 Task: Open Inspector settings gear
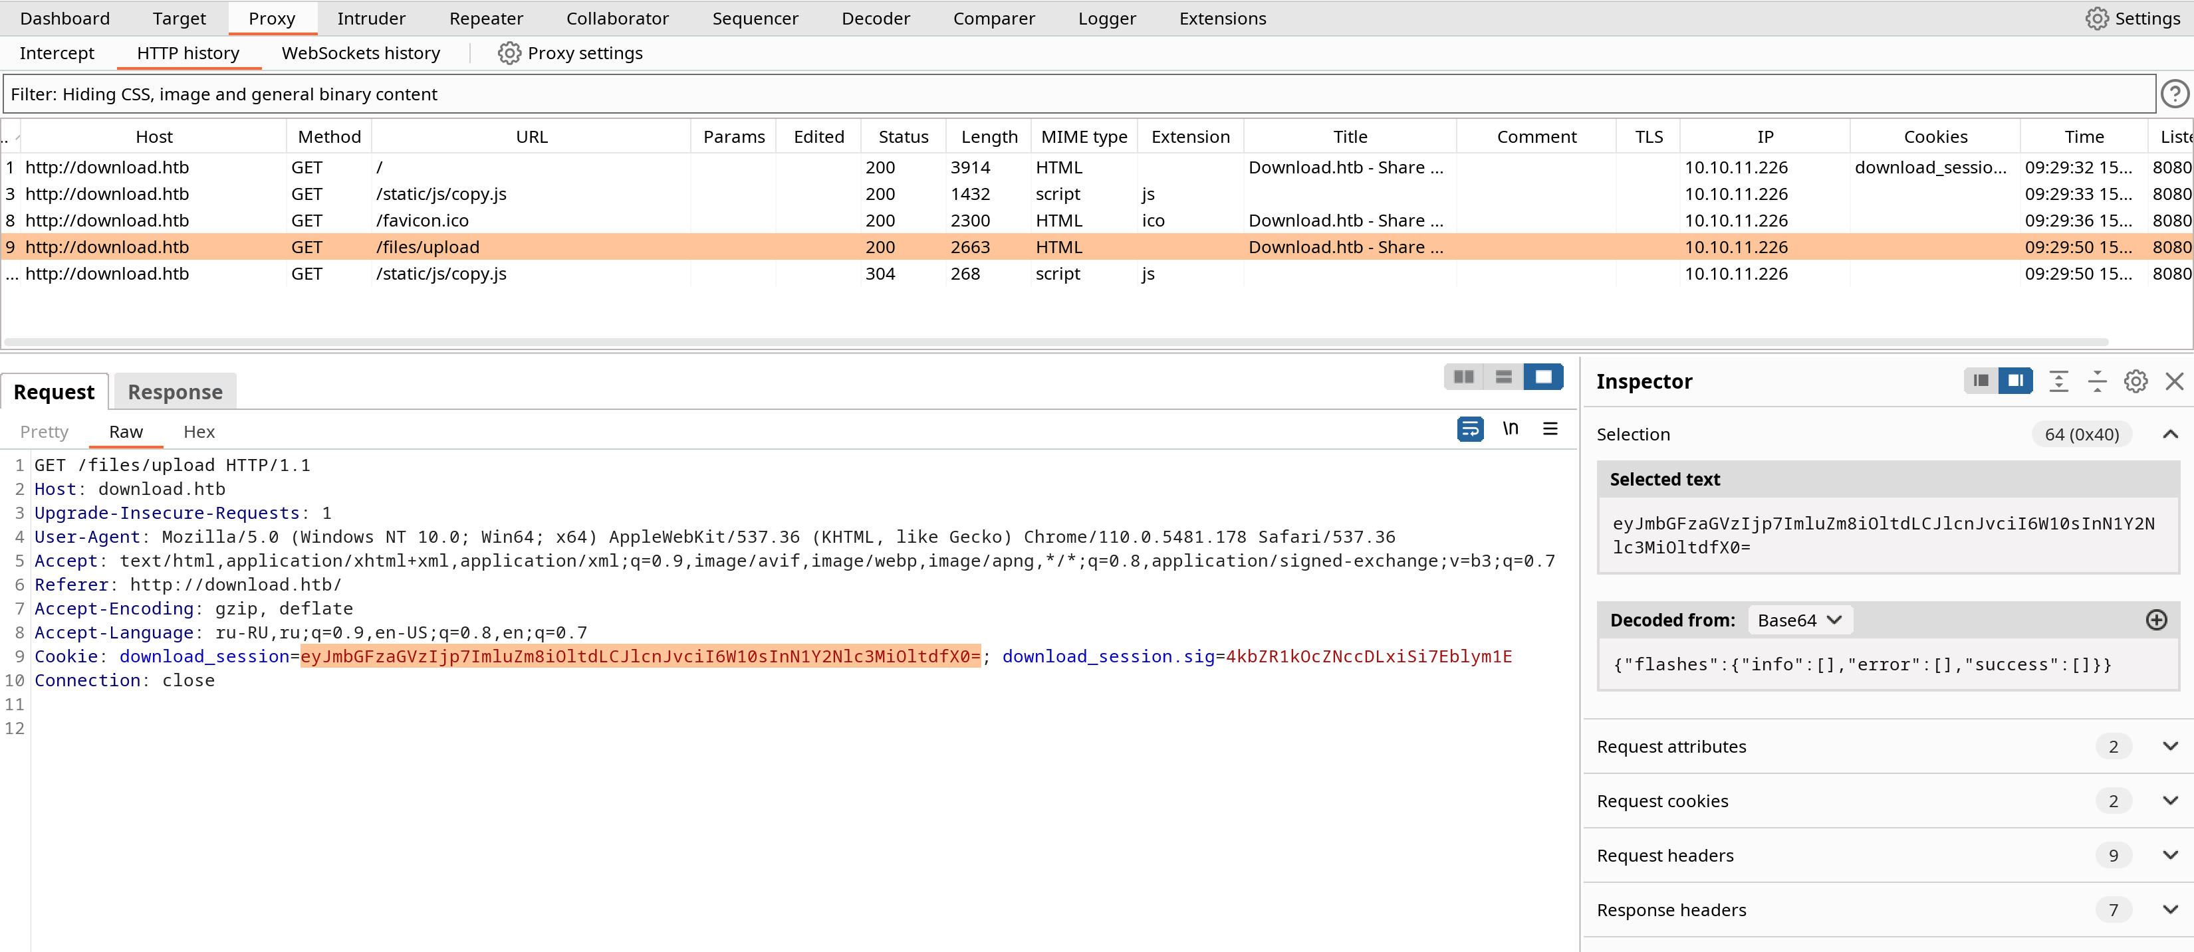coord(2135,381)
